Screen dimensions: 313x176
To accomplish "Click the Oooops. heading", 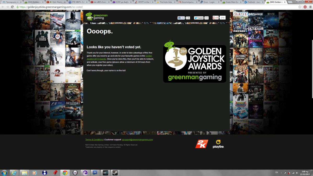I will pyautogui.click(x=100, y=31).
